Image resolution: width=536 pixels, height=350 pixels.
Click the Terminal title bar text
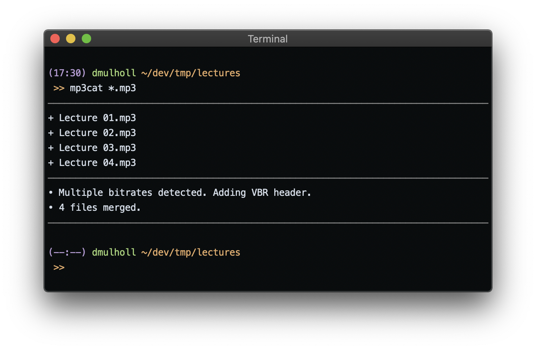click(268, 39)
